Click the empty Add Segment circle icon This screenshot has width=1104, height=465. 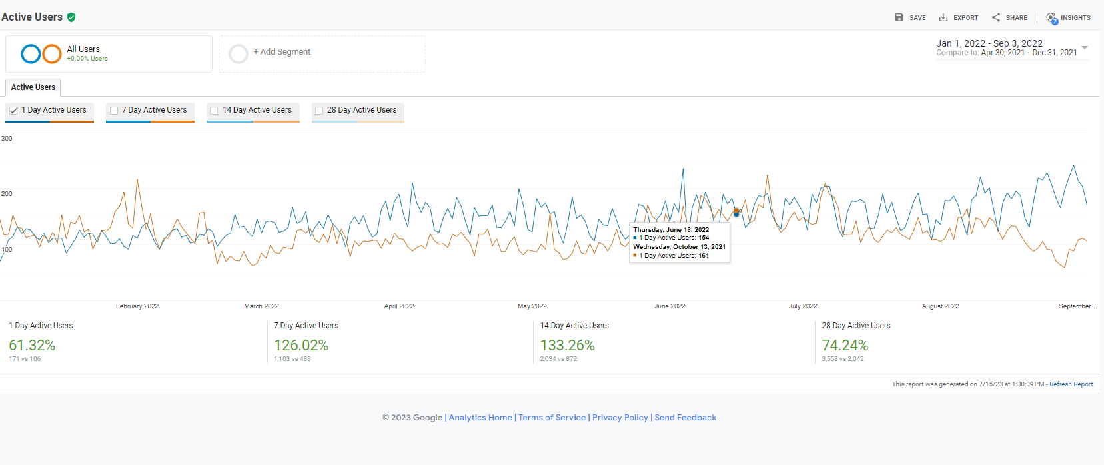[x=239, y=54]
